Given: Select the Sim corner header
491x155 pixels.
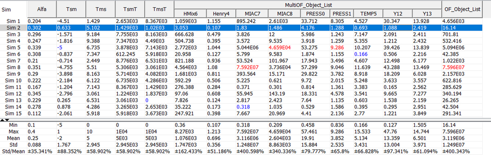Looking at the screenshot, I should pyautogui.click(x=14, y=9).
